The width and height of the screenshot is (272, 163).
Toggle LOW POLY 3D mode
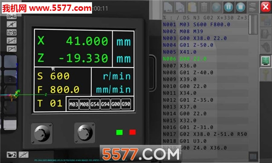[x=12, y=33]
